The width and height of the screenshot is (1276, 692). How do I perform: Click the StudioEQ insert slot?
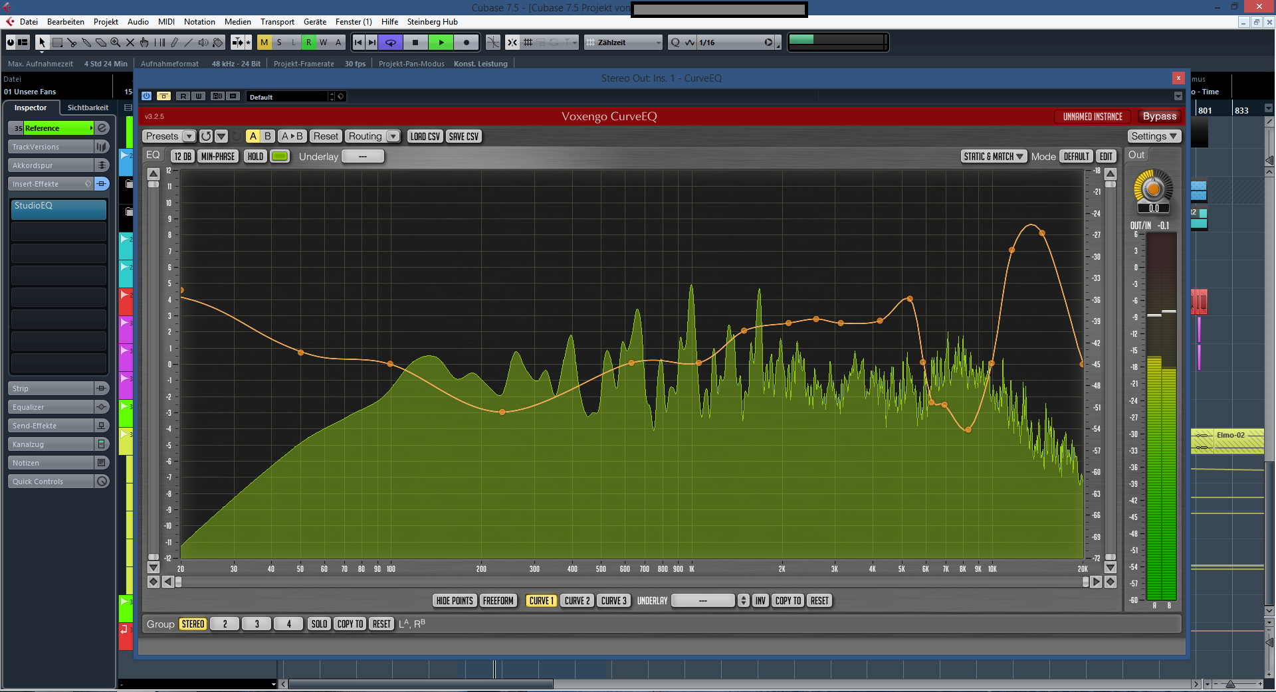click(58, 209)
